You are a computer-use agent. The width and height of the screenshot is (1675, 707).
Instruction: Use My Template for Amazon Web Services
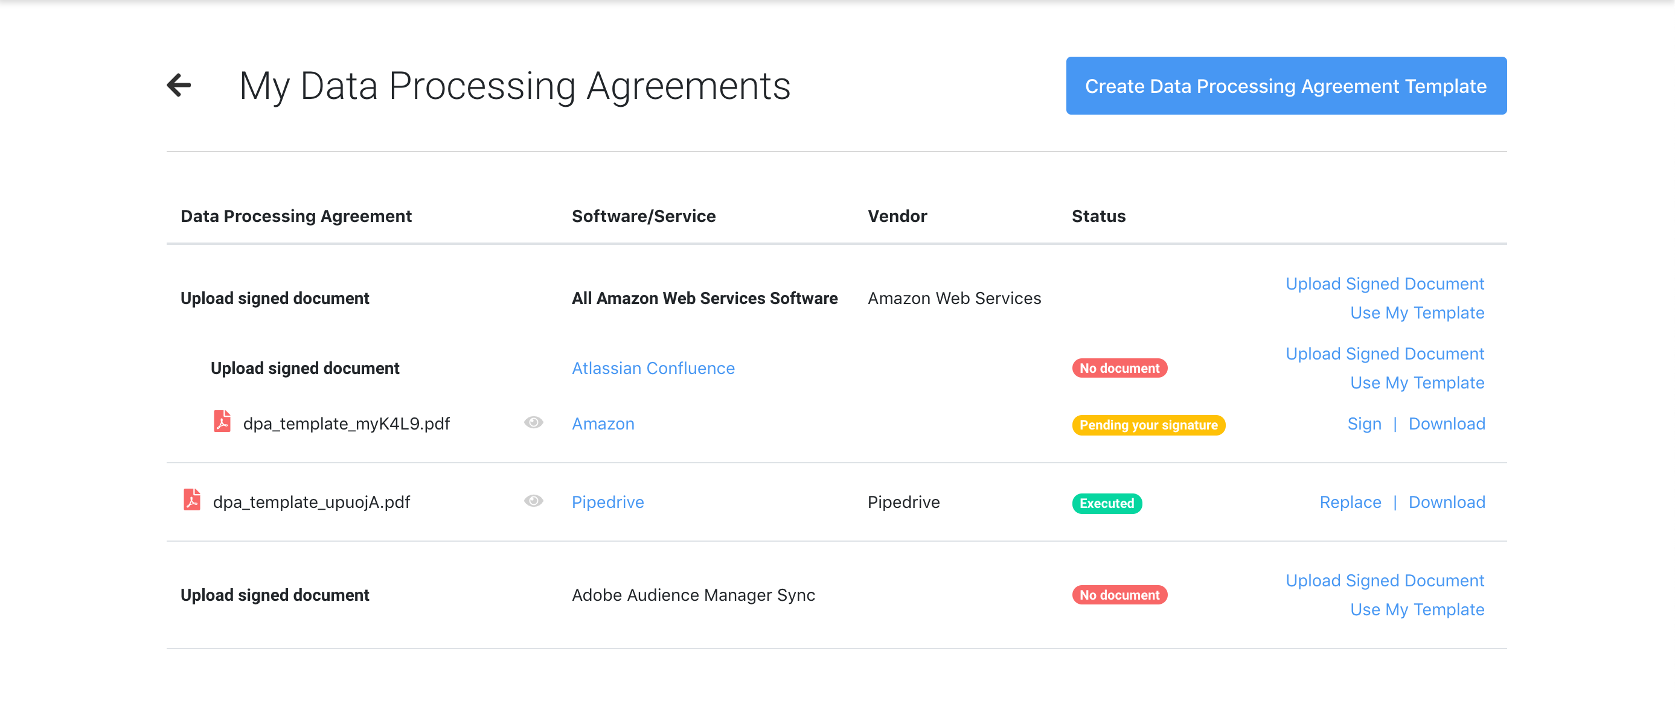click(1417, 313)
